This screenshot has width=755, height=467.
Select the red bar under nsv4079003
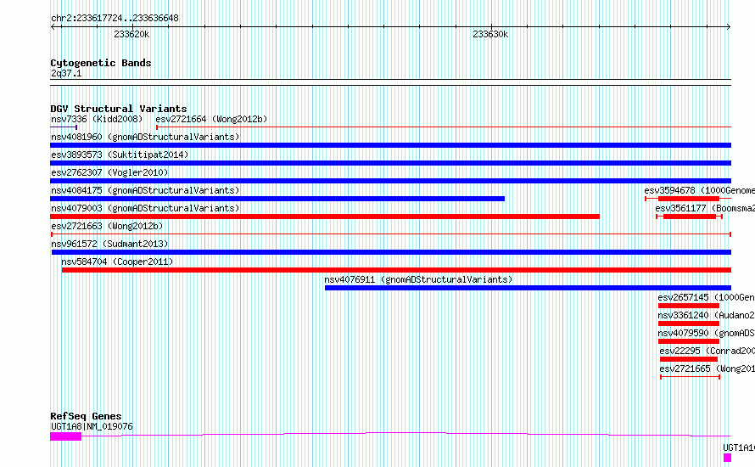click(x=325, y=217)
